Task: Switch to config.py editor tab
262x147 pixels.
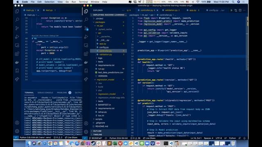Action: (214, 10)
